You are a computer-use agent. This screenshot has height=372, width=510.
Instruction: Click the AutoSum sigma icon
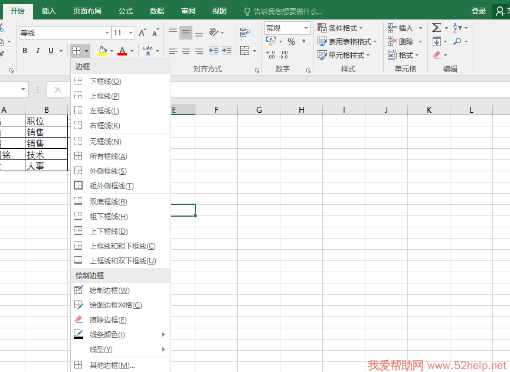click(436, 28)
